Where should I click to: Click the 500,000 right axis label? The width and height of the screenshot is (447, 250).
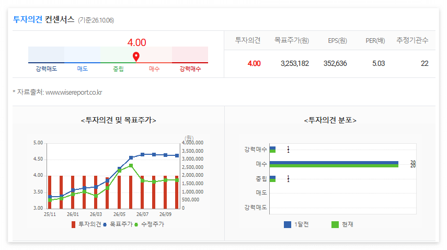(191, 200)
